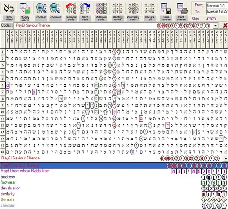Click the Additional code label button
Screen dimensions: 228x209
pyautogui.click(x=101, y=18)
